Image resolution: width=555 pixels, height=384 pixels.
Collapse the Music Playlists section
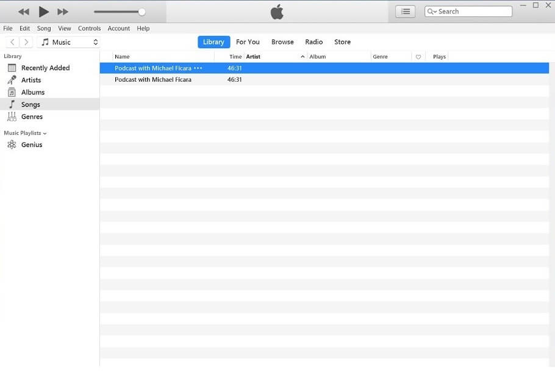pyautogui.click(x=45, y=132)
